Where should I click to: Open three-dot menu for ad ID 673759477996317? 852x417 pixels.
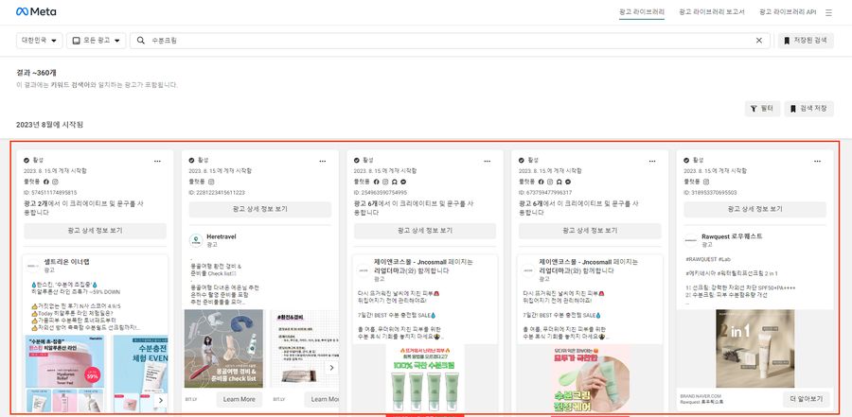(652, 161)
